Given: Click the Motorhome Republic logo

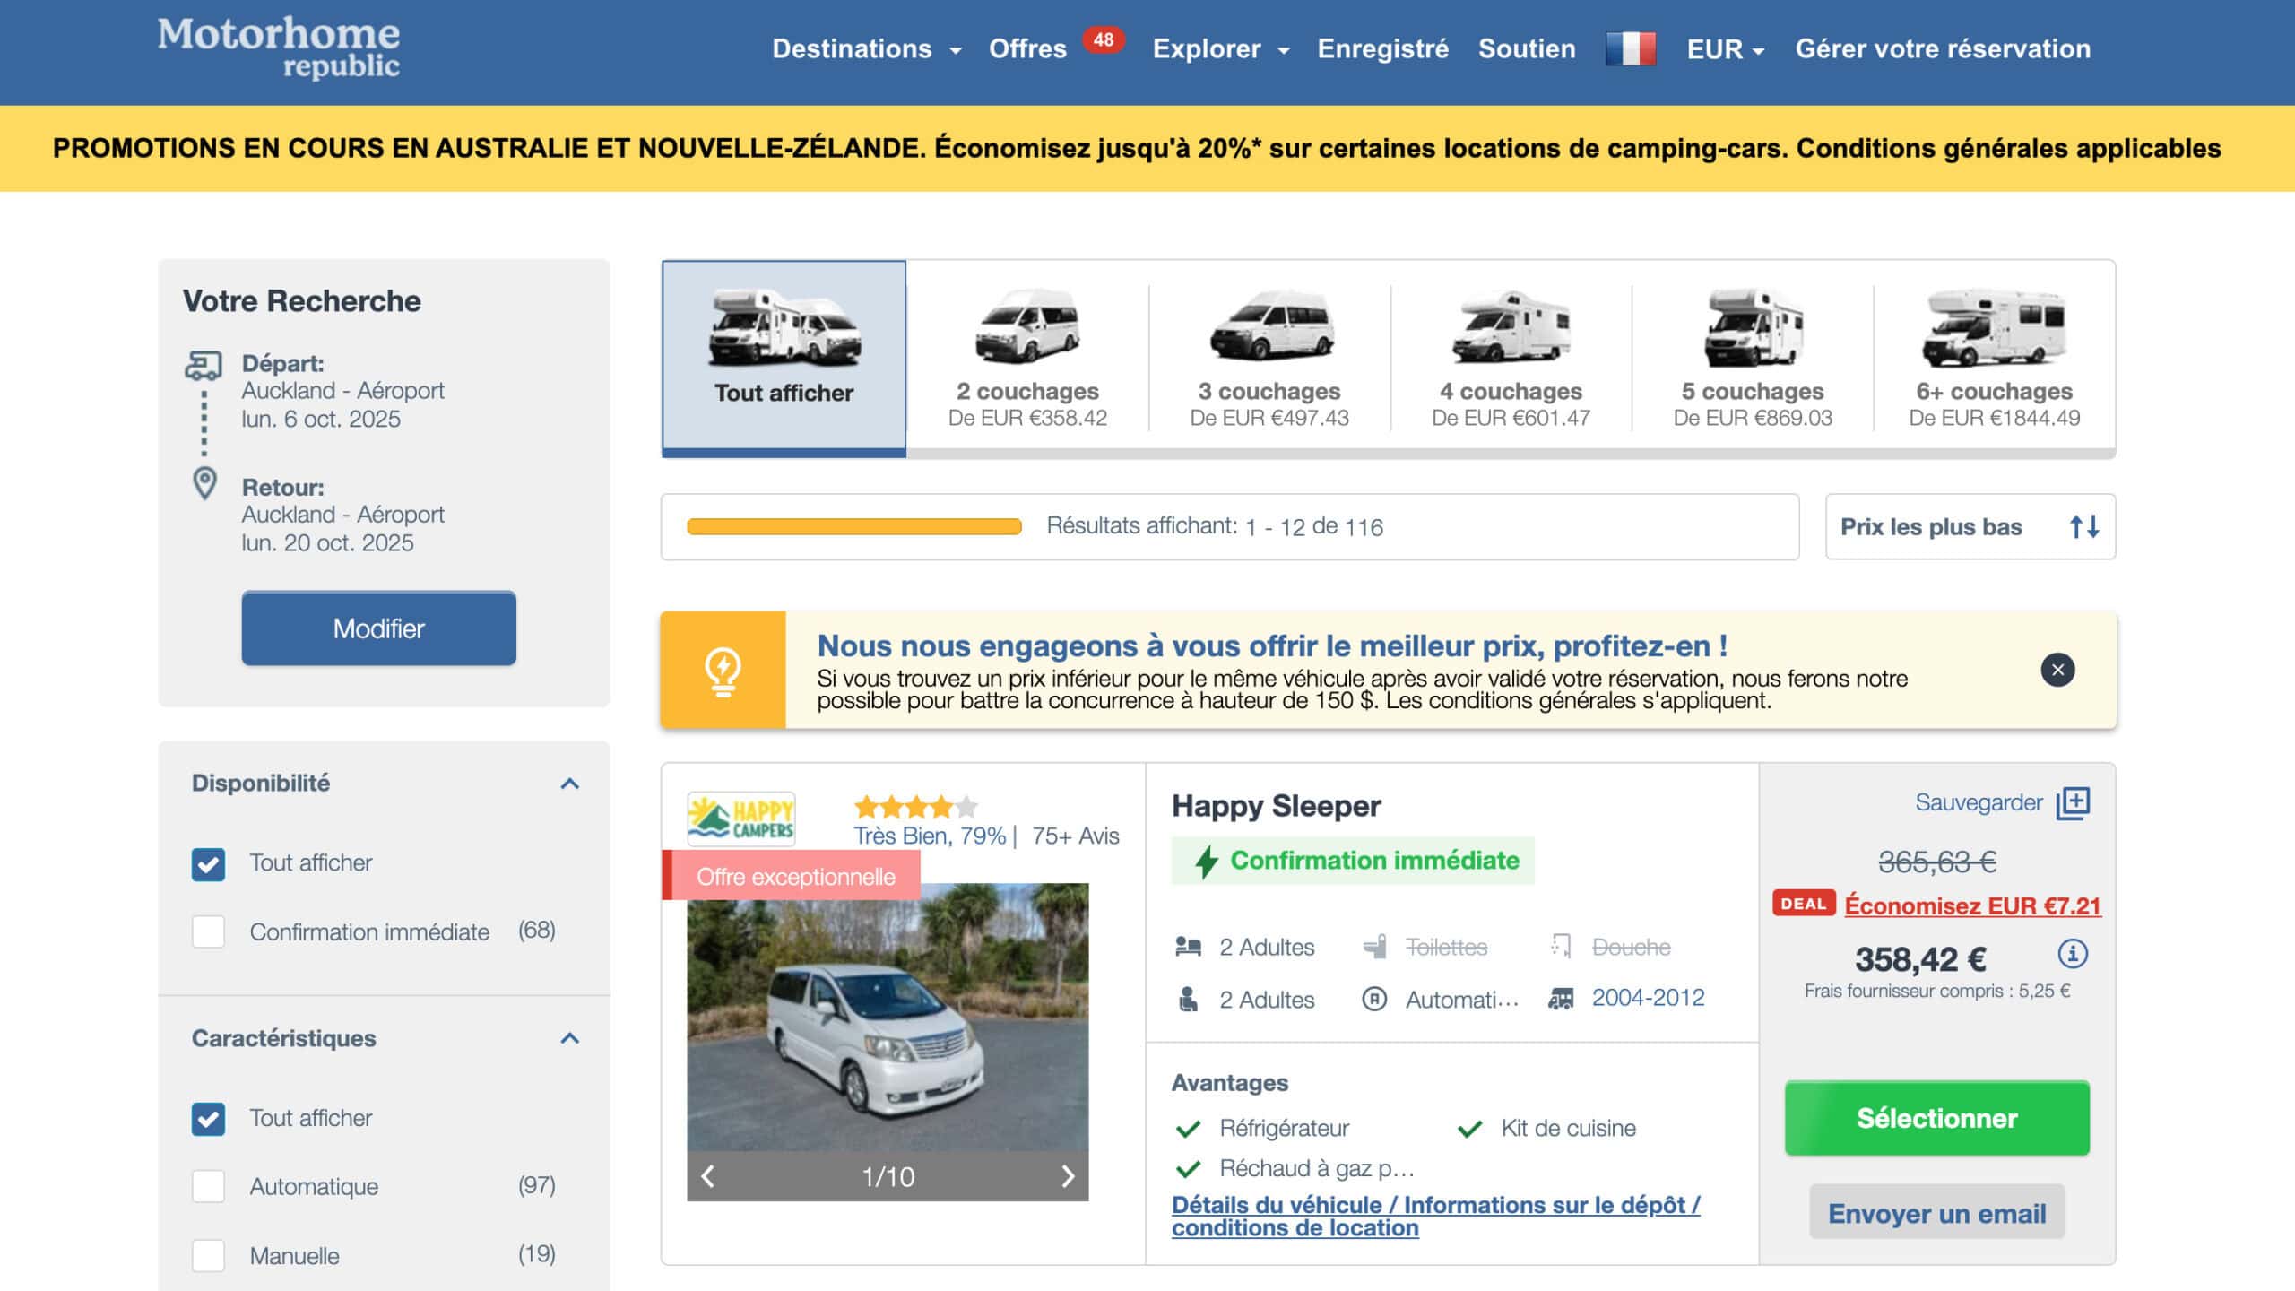Looking at the screenshot, I should [279, 48].
